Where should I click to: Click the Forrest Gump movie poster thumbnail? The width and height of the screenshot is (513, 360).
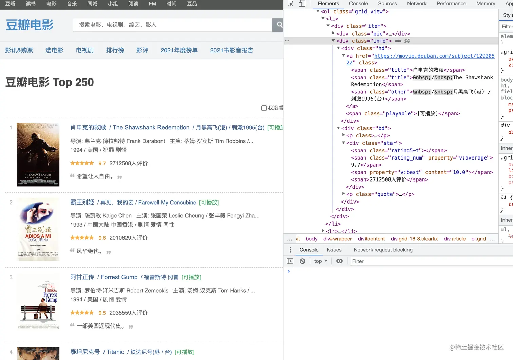pyautogui.click(x=38, y=301)
